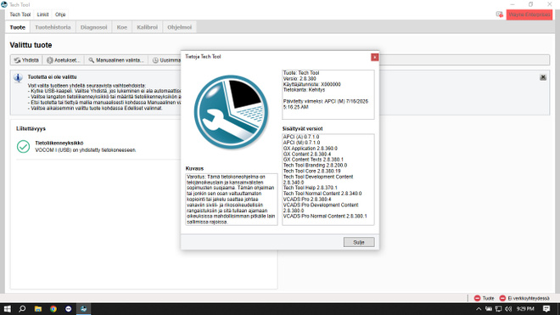
Task: Open the Diagnosoi tab
Action: 93,27
